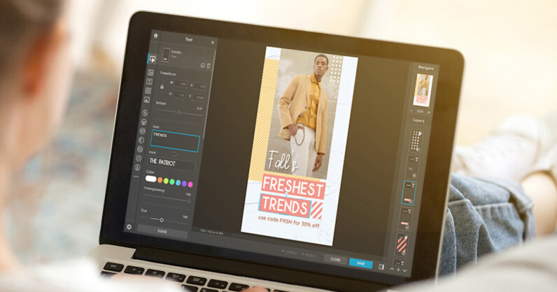
Task: Duplicate the selected text layer
Action: pyautogui.click(x=202, y=66)
